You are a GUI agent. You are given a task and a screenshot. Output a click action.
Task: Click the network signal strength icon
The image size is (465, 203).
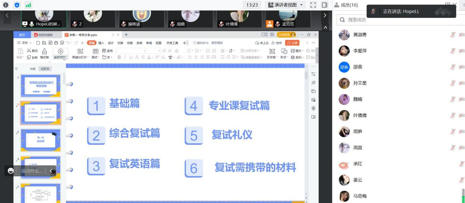[x=28, y=5]
